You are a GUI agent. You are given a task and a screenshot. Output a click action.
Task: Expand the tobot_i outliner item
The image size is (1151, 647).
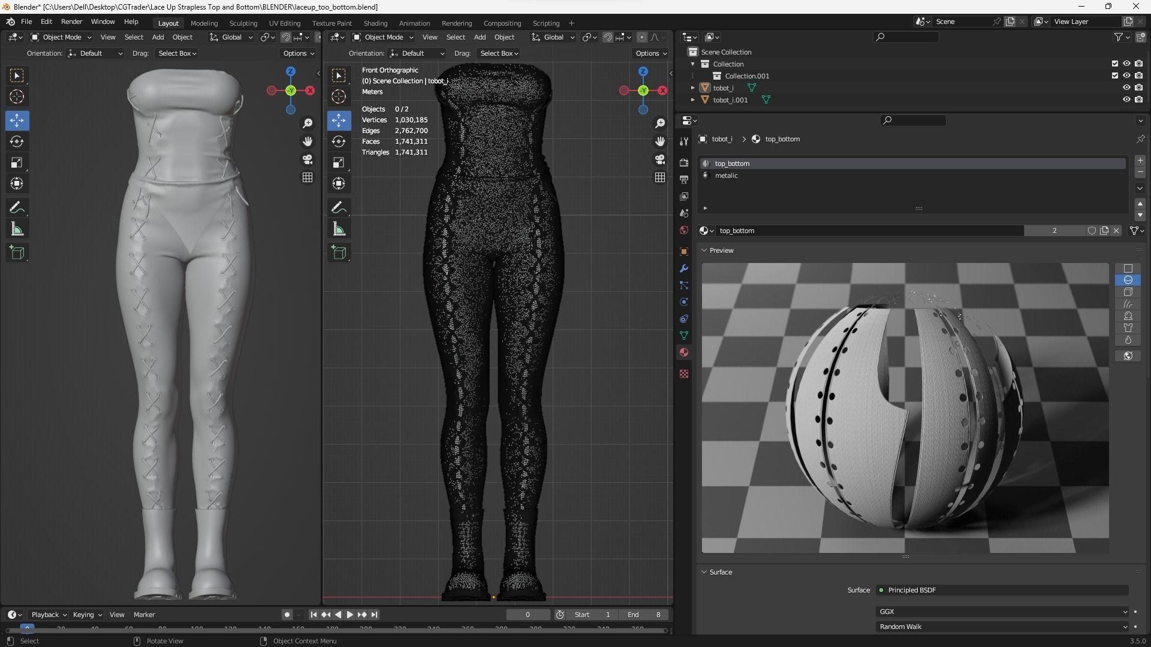[x=693, y=88]
